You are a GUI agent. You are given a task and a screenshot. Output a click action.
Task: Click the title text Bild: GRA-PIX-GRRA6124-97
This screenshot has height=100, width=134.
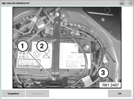point(16,3)
